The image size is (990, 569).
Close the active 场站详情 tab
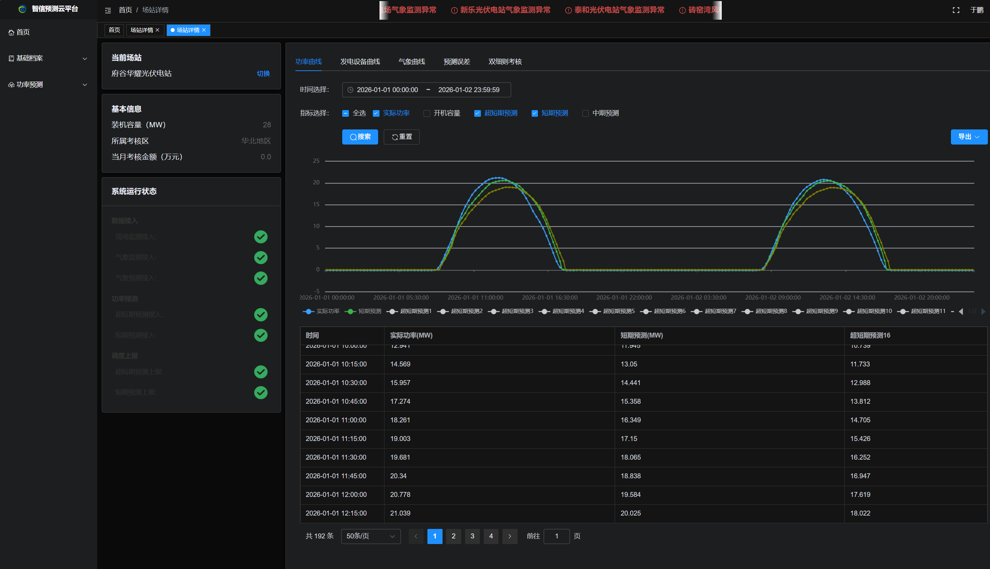coord(204,30)
